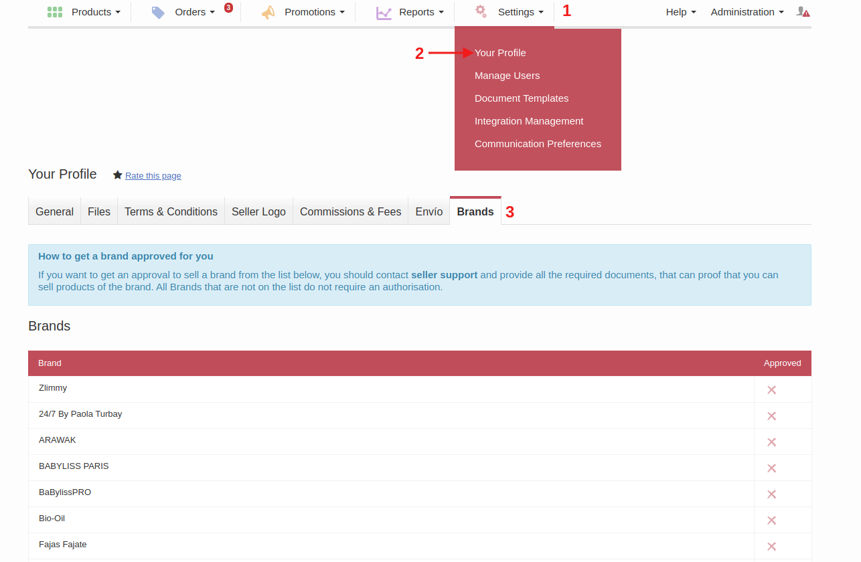Select Your Profile in Settings menu
This screenshot has height=562, width=861.
[x=500, y=53]
